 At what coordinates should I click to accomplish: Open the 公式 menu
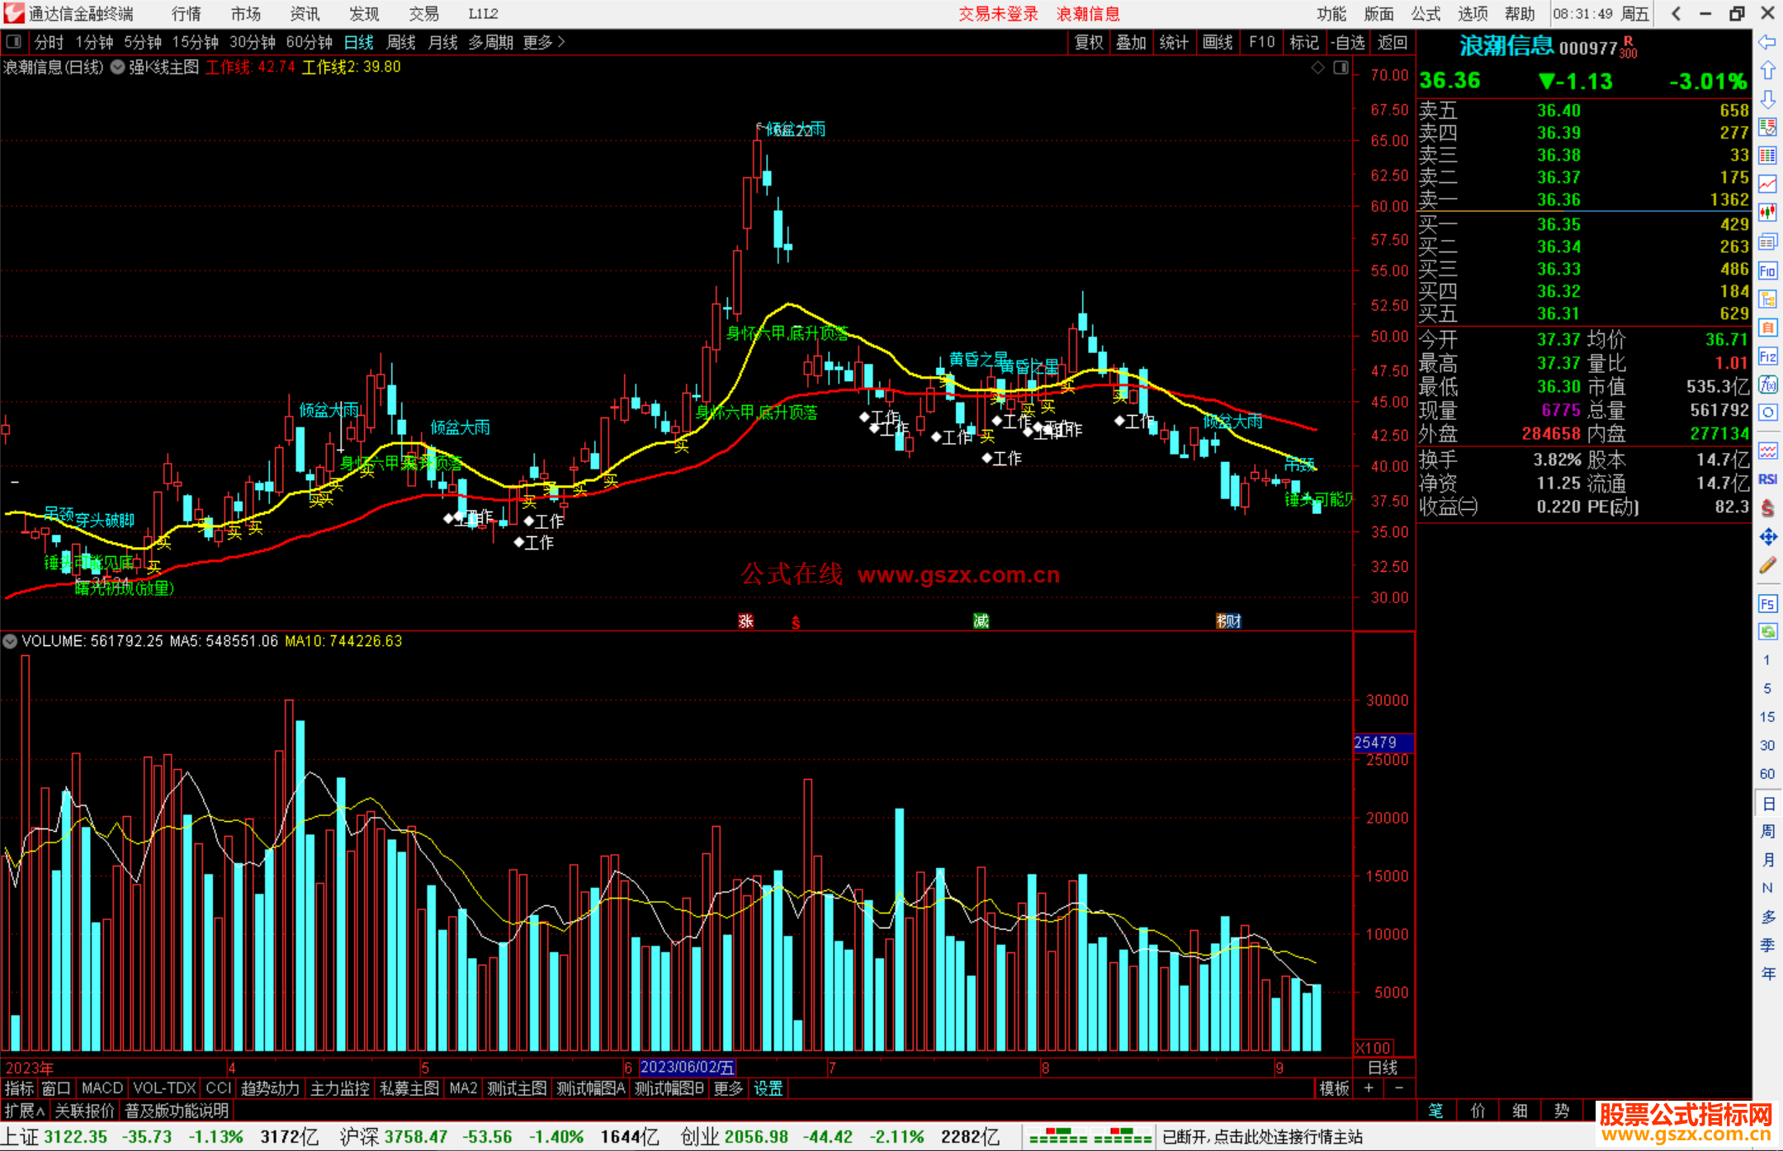[1426, 13]
